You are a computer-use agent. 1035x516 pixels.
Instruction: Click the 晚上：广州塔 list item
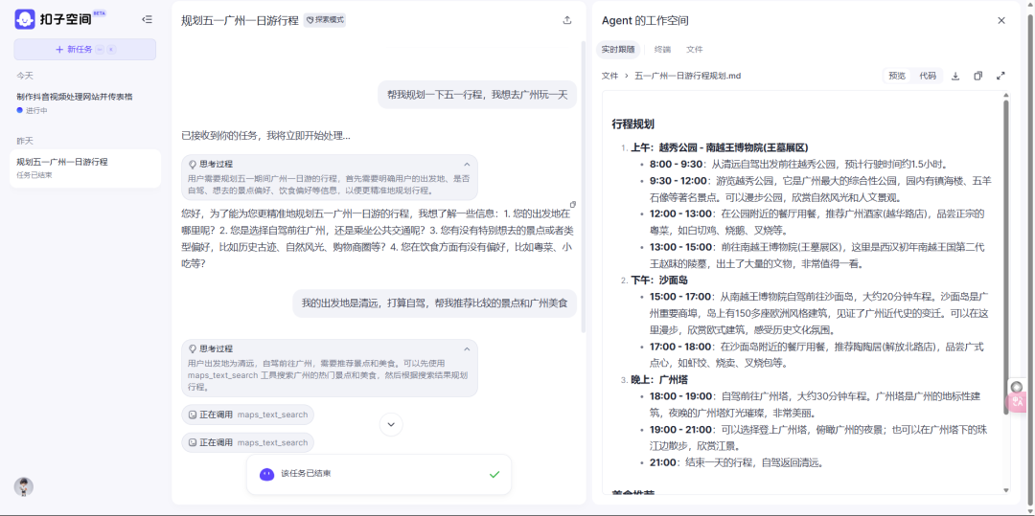(x=659, y=380)
